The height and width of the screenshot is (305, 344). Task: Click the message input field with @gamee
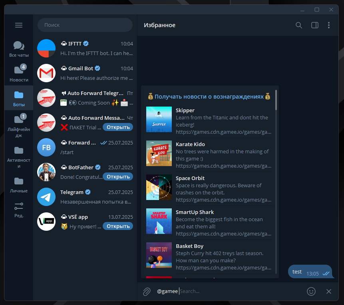(228, 291)
